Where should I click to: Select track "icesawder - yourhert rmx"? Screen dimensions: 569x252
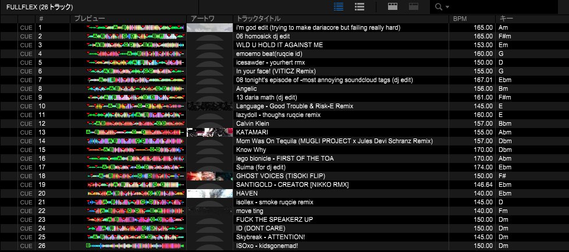tap(271, 62)
